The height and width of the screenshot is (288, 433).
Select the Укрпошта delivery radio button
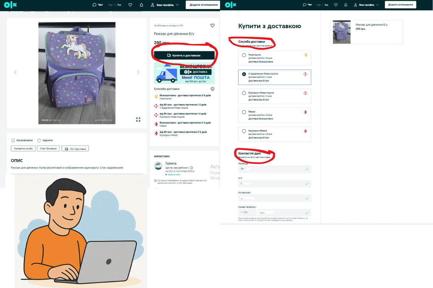pyautogui.click(x=244, y=55)
